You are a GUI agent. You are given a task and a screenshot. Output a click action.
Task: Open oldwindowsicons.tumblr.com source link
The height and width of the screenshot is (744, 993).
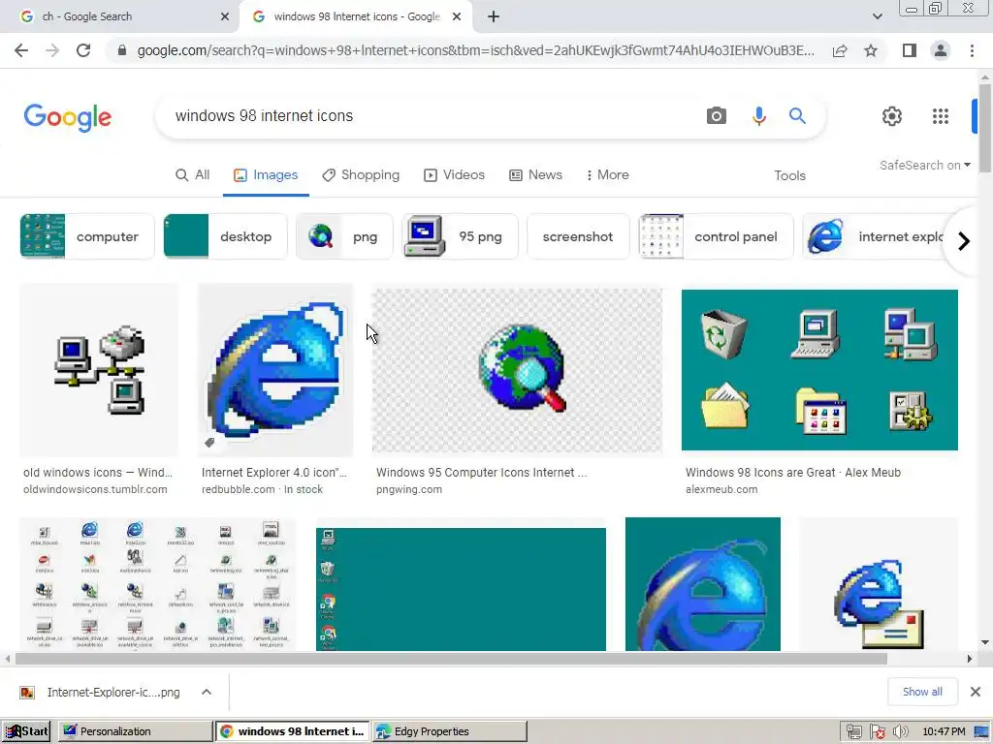click(x=95, y=489)
